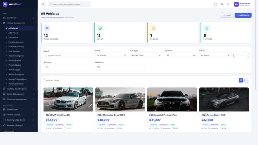Open the Condition All dropdown
Viewport: 258px width, 145px height.
[181, 55]
